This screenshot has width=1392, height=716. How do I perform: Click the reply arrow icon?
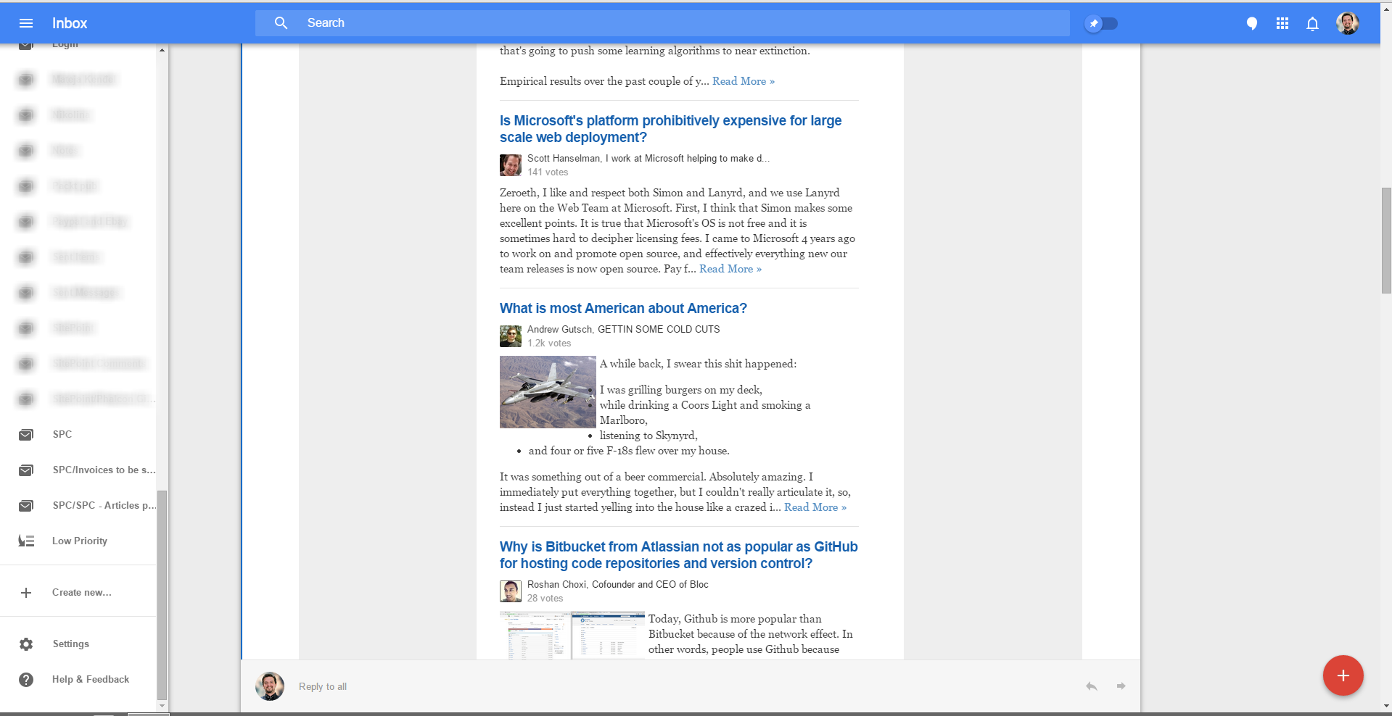[x=1091, y=686]
